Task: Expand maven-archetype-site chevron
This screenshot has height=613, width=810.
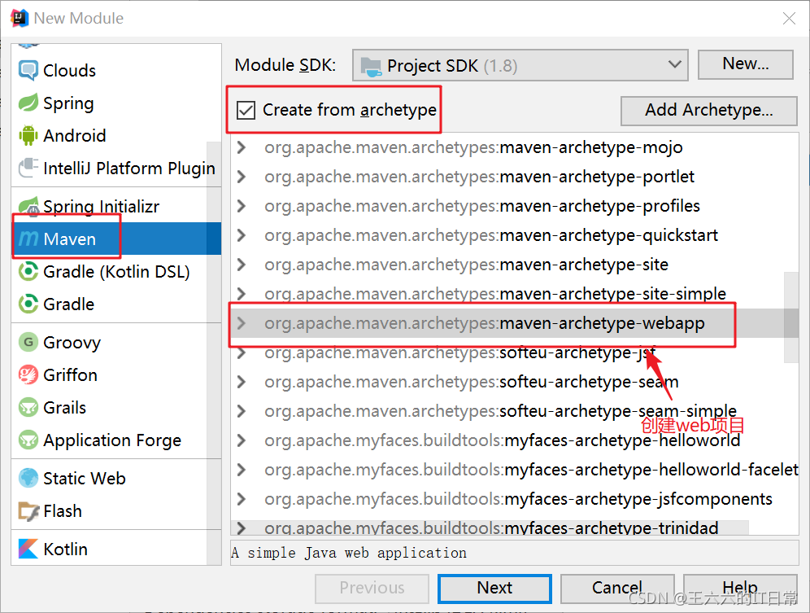Action: tap(242, 265)
